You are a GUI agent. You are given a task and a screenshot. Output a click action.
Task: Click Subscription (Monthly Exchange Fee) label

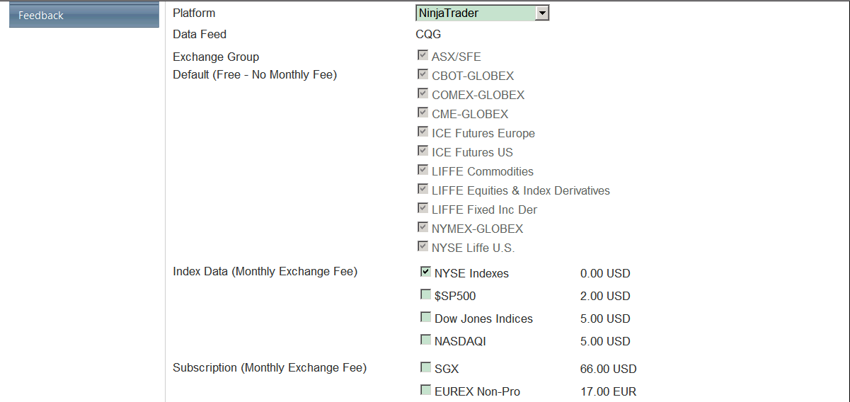270,368
